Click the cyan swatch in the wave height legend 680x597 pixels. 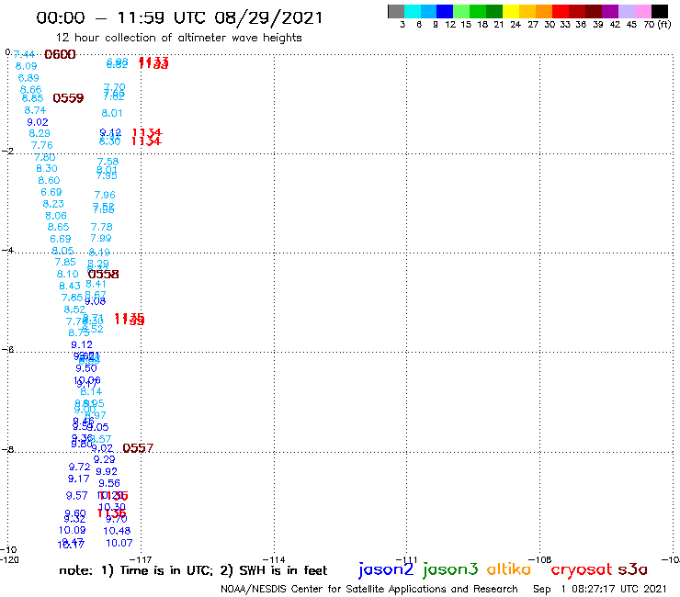pyautogui.click(x=413, y=11)
